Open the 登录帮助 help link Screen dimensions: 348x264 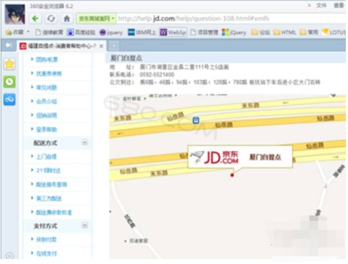tap(46, 129)
